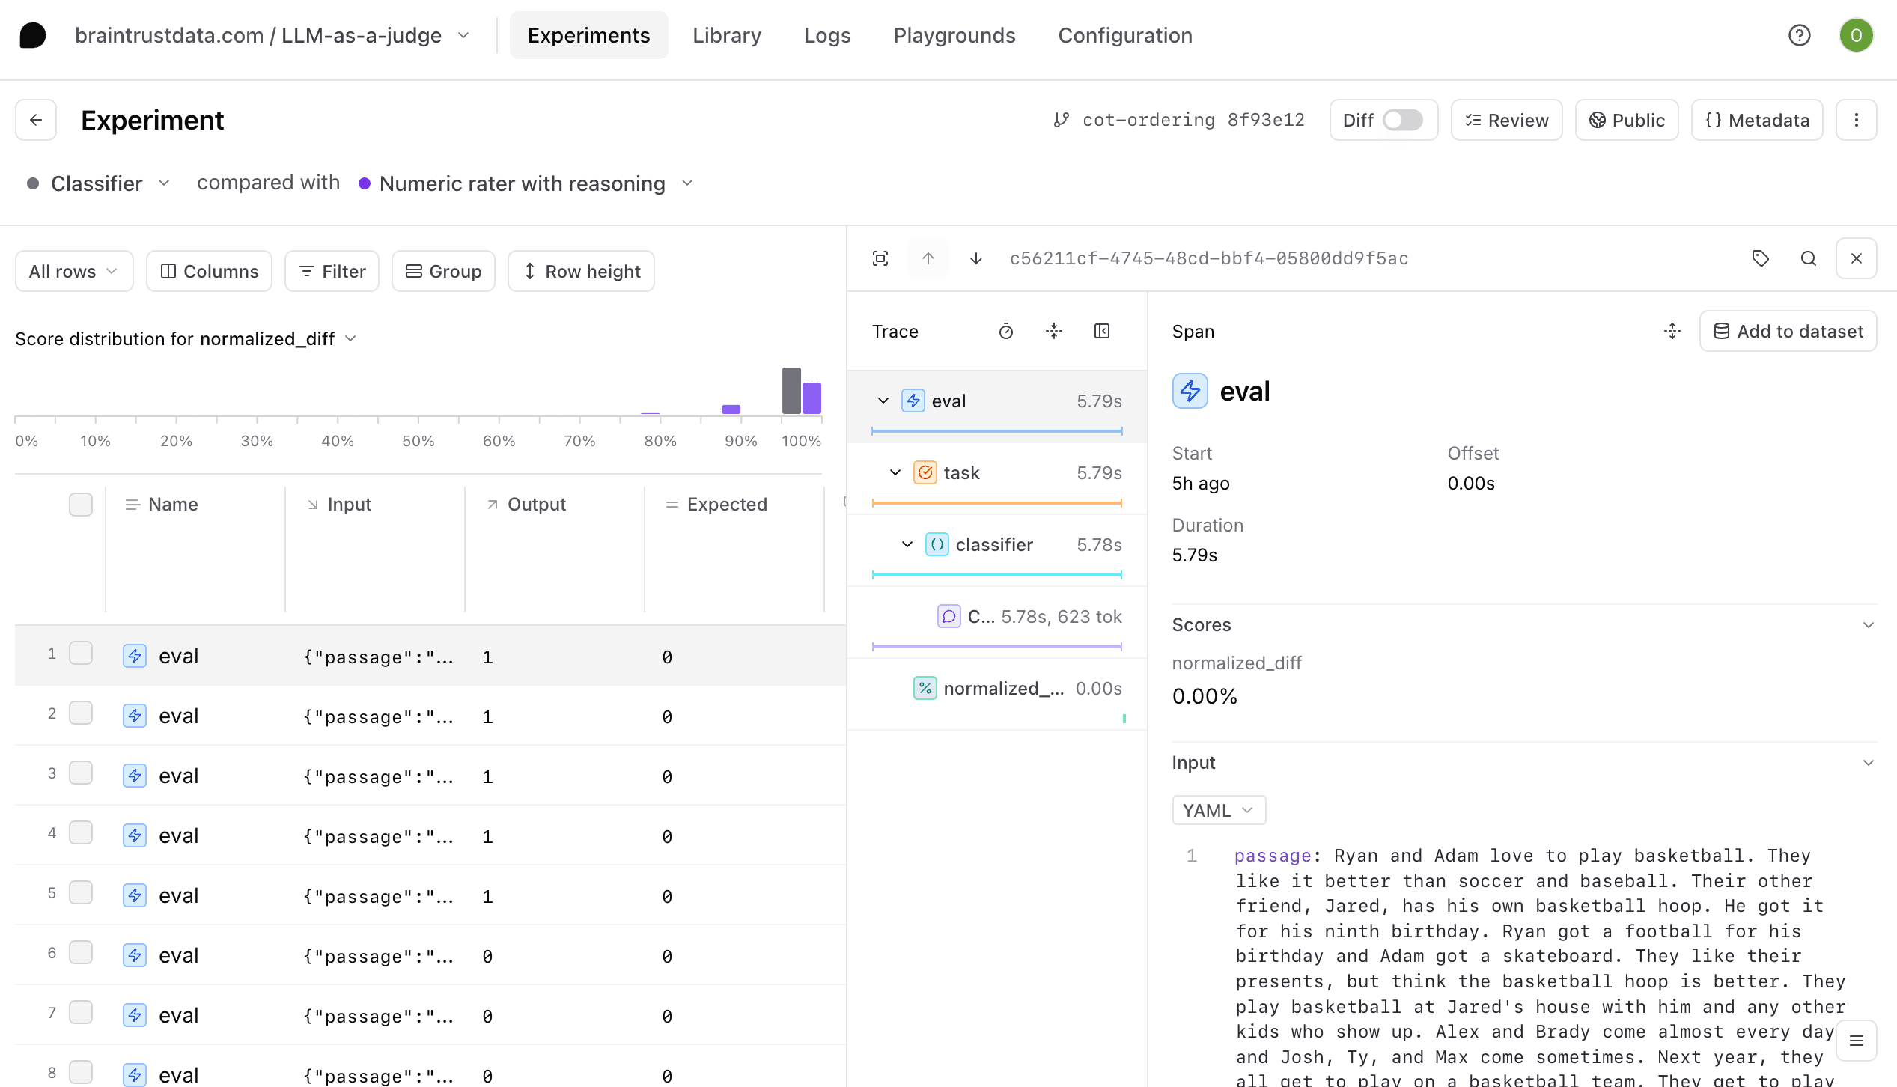
Task: Open the three-dot more options menu
Action: point(1856,120)
